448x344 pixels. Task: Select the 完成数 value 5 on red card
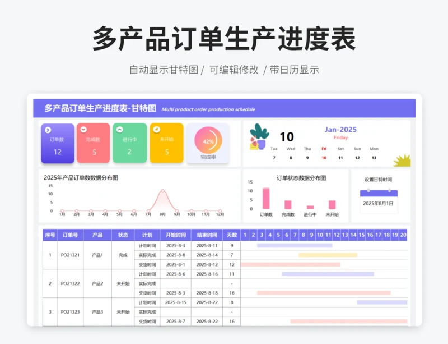pos(94,153)
